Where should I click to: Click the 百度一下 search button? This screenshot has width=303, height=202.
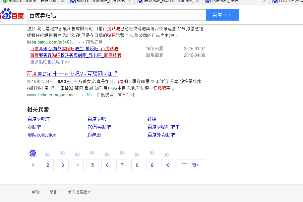(222, 15)
